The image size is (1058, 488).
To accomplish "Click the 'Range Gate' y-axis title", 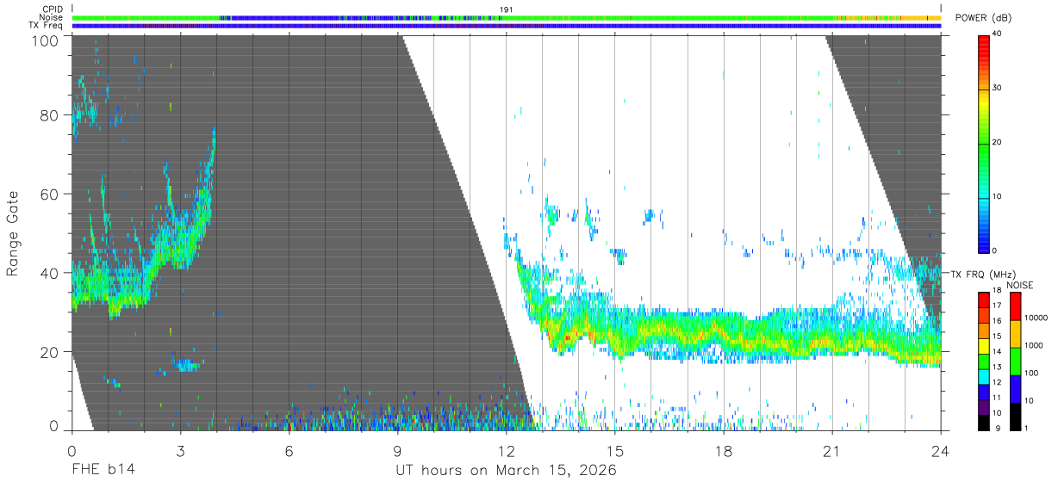I will [x=13, y=233].
